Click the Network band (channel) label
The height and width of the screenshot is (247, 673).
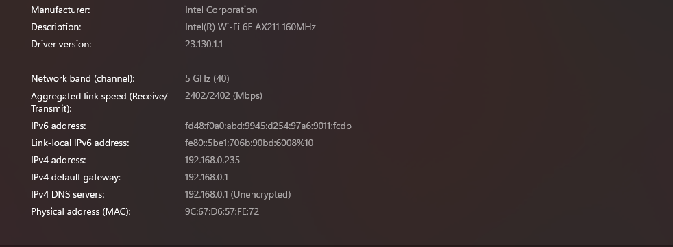tap(83, 79)
